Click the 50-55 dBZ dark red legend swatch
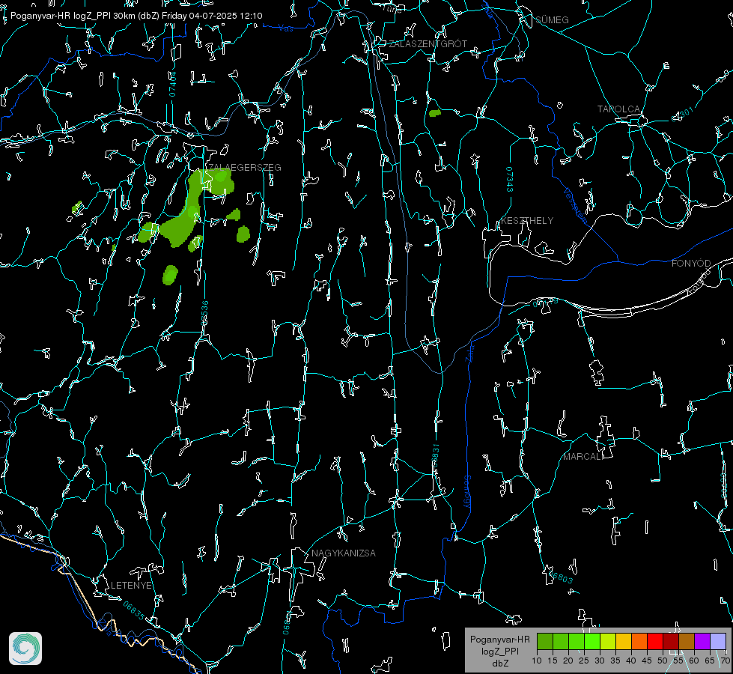 tap(671, 641)
